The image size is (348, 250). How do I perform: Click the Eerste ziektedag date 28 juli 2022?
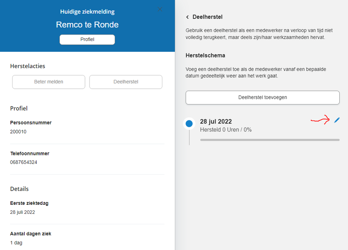click(x=22, y=212)
